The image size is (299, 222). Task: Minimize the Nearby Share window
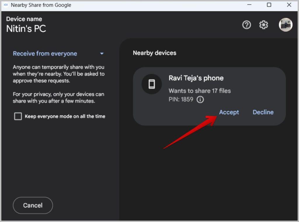pos(249,5)
